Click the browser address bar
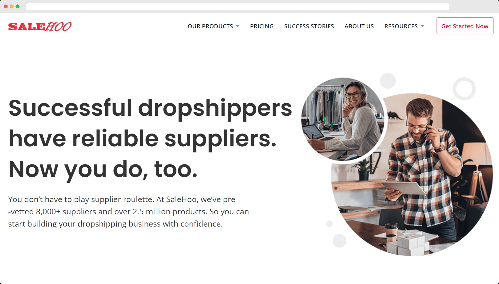This screenshot has height=284, width=499. 238,6
